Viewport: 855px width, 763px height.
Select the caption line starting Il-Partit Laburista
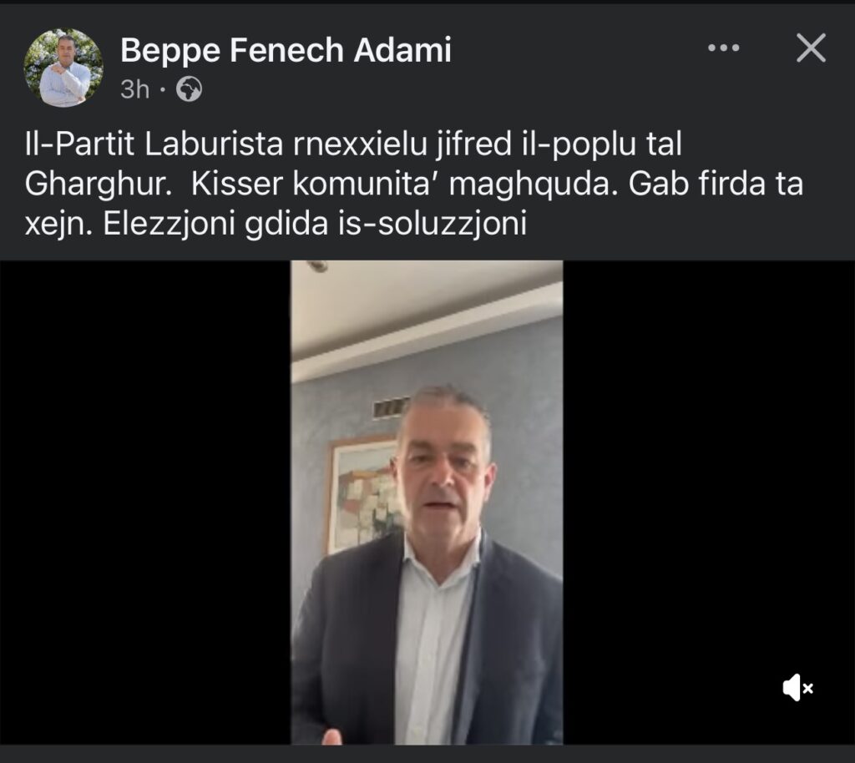point(353,144)
